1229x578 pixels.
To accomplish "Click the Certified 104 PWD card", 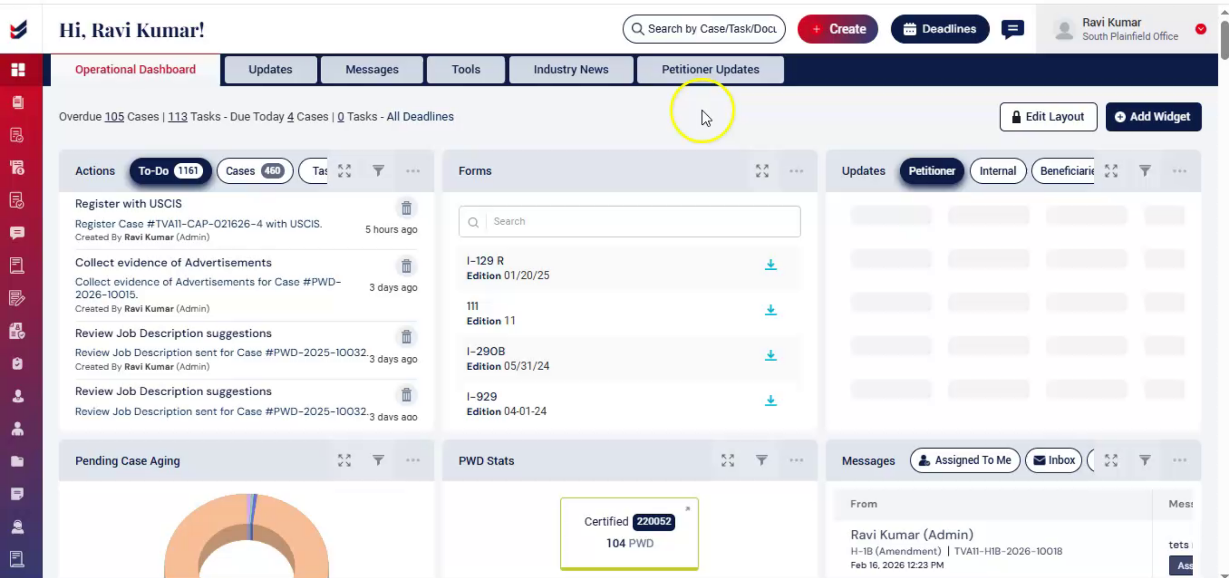I will (629, 533).
